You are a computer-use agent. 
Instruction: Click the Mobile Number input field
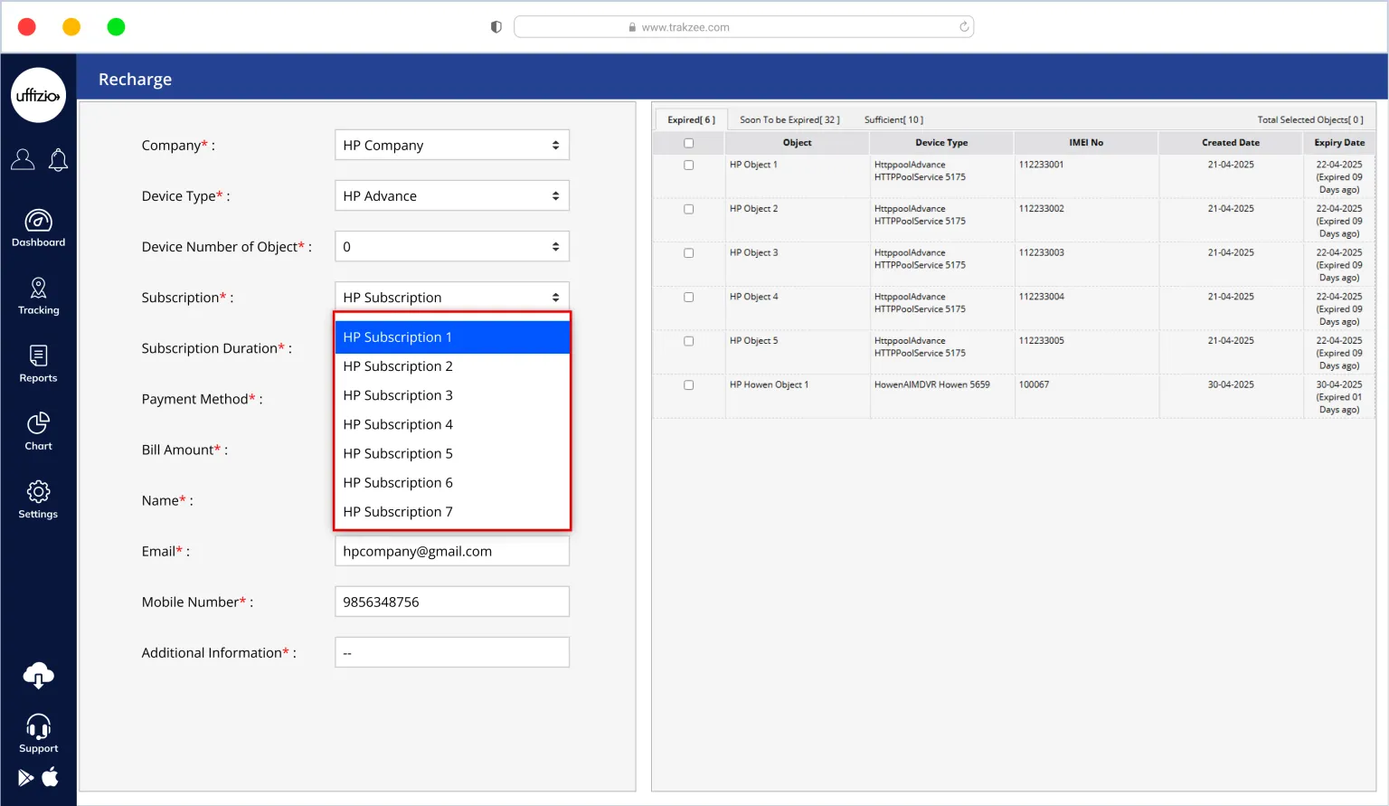[451, 602]
